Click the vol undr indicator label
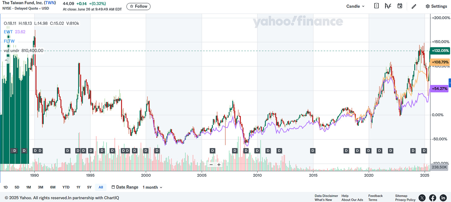Image resolution: width=451 pixels, height=202 pixels. click(12, 51)
